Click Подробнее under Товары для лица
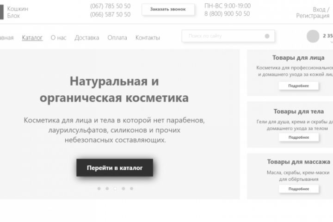The width and height of the screenshot is (333, 222). point(299,86)
